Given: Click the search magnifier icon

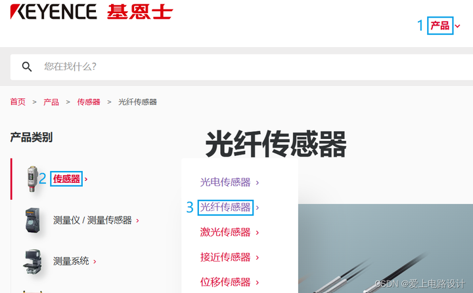Looking at the screenshot, I should pos(27,67).
